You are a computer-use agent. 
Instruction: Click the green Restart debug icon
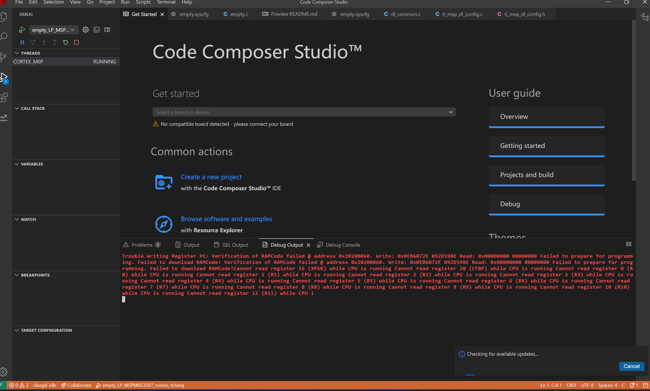tap(65, 42)
